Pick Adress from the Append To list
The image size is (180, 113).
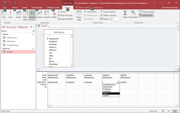(x=111, y=93)
